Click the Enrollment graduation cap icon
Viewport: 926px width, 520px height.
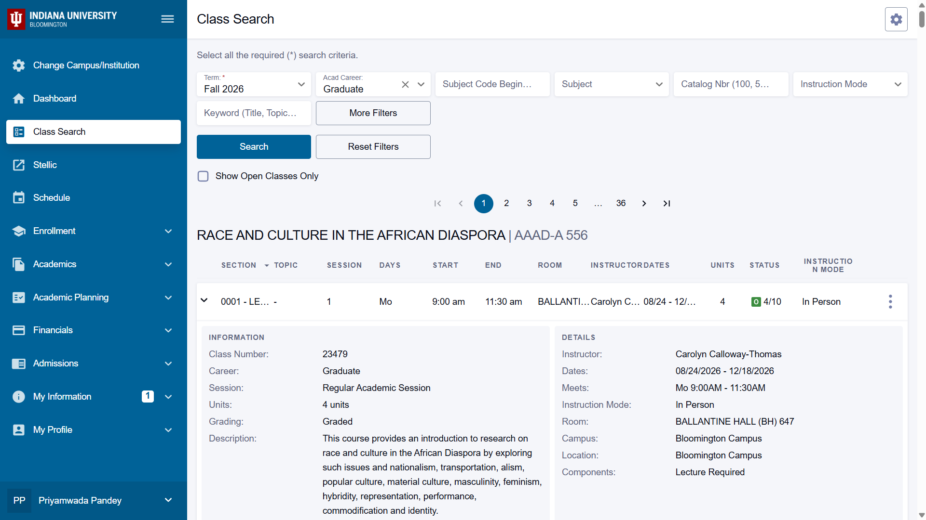coord(19,231)
